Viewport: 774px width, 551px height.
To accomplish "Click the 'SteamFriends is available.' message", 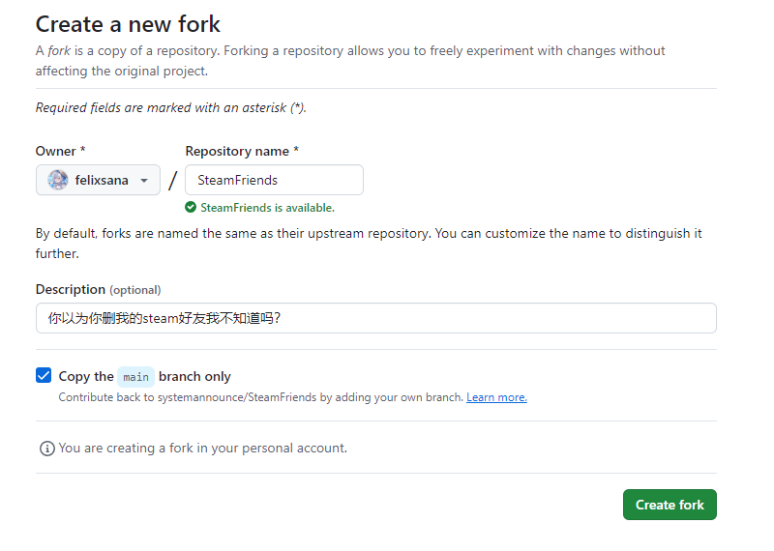I will point(268,208).
